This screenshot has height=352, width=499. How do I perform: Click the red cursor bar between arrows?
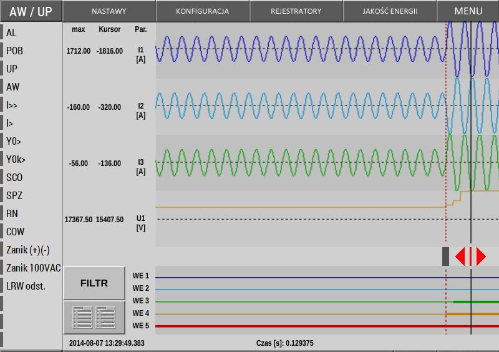(471, 257)
